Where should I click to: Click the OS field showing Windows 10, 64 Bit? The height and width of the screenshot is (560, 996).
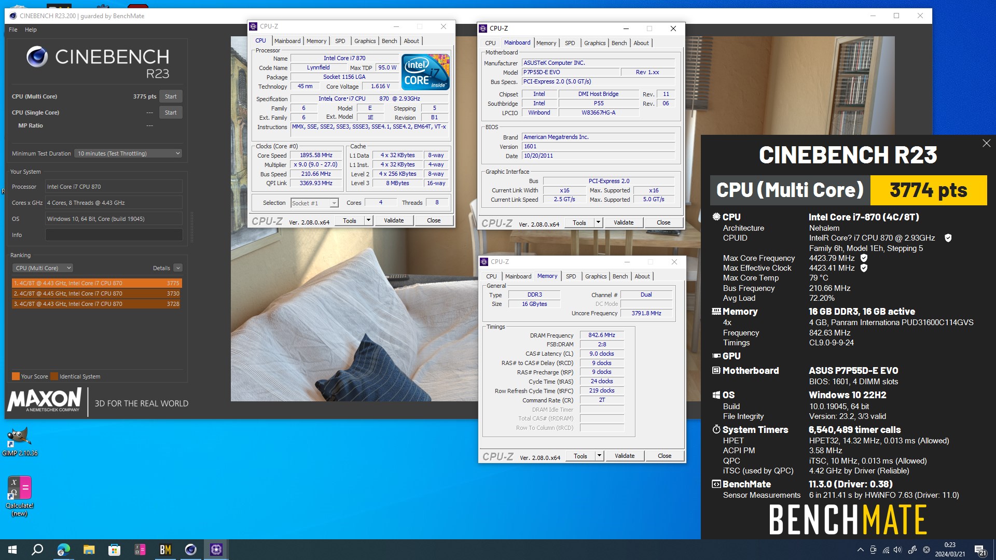[114, 219]
